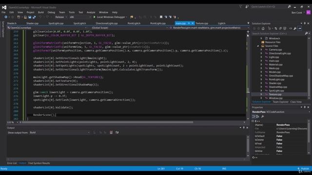Pin the Output panel with auto-hide icon
Screen dimensions: 312x175
click(244, 127)
